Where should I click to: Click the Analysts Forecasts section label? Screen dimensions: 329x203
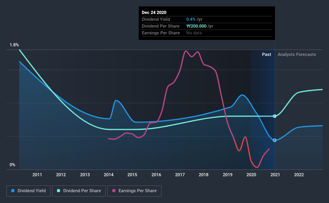pos(297,54)
